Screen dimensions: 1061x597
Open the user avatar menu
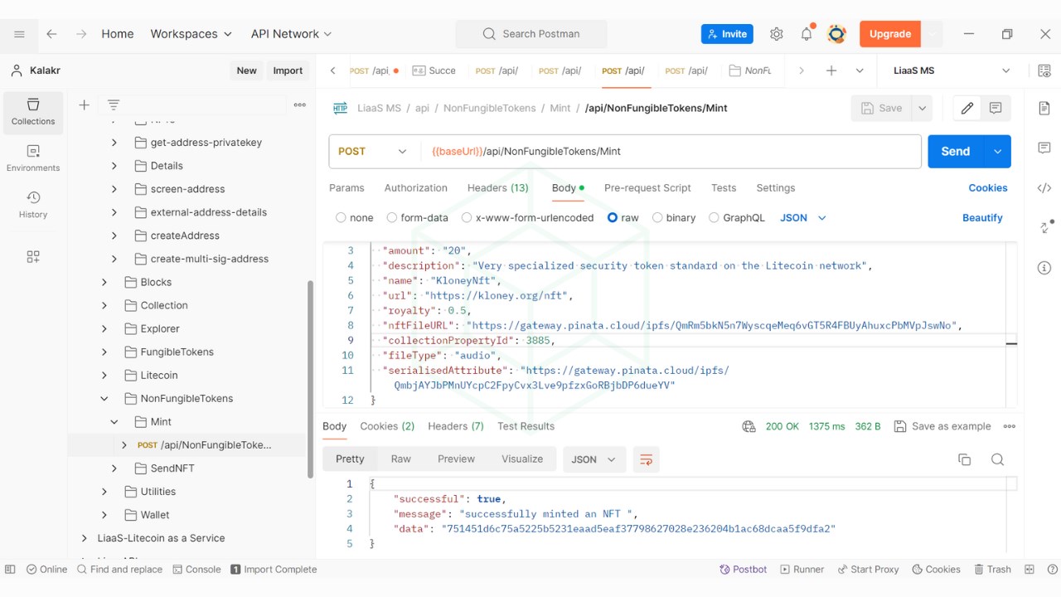coord(836,34)
